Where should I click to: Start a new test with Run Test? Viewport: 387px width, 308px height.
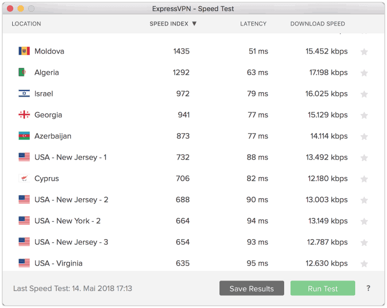point(322,288)
